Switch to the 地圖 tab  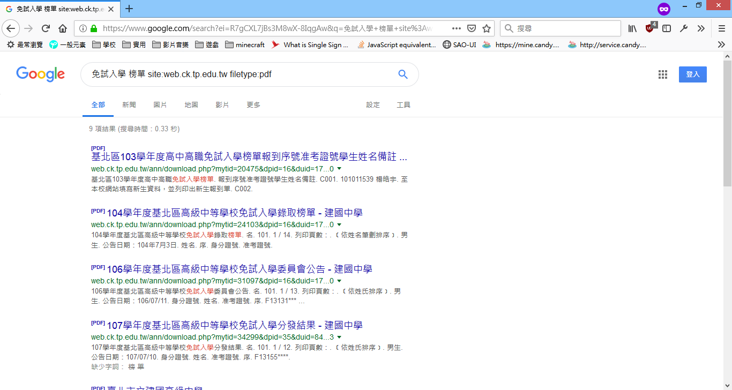pos(191,105)
